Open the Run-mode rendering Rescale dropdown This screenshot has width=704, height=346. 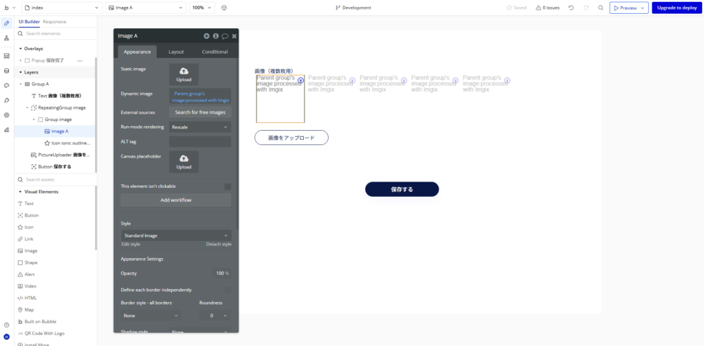(199, 127)
